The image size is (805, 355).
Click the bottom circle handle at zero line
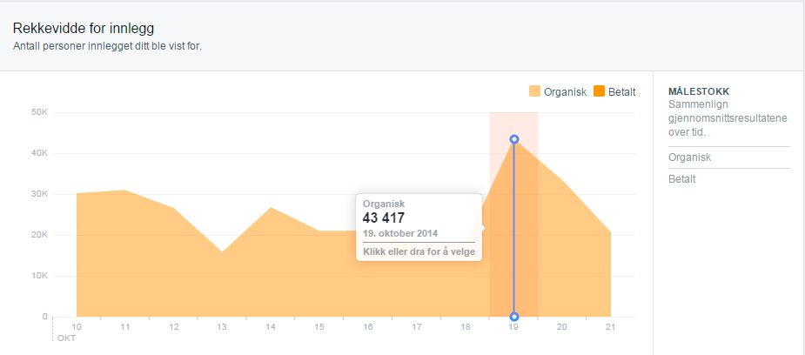514,317
